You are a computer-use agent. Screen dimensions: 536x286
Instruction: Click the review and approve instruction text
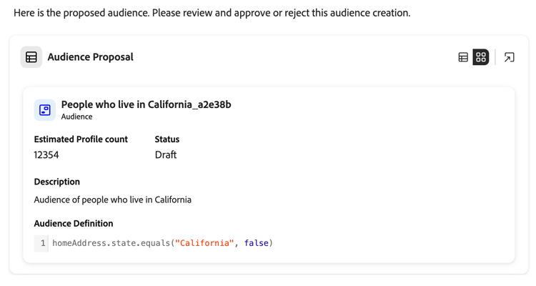pos(212,13)
